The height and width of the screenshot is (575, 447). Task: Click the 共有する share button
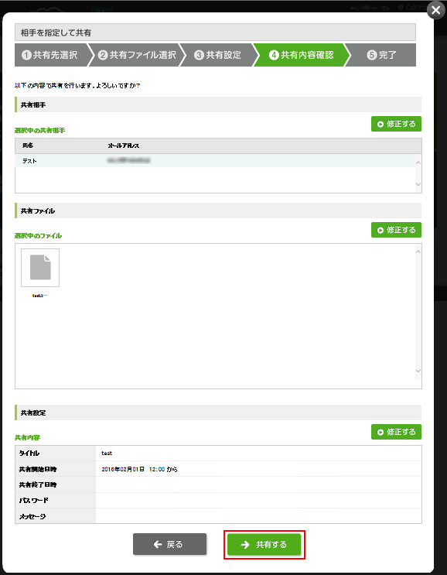264,545
